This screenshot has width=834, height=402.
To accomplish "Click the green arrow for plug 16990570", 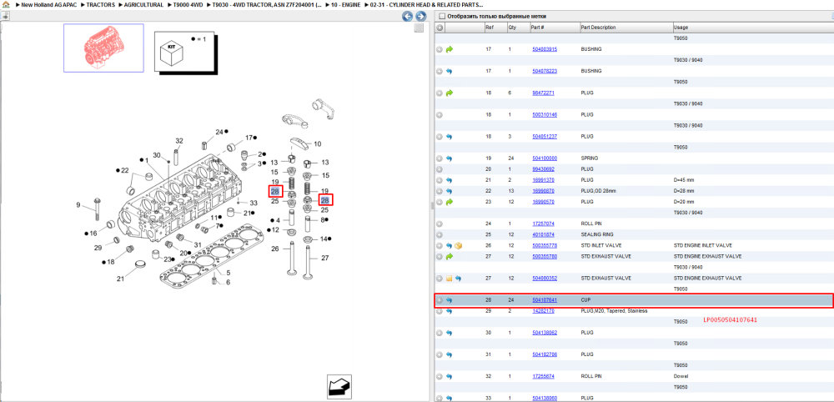I will click(449, 202).
